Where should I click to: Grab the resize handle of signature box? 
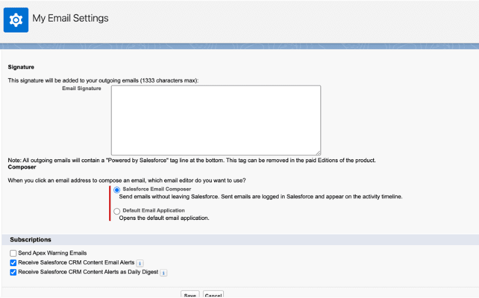pyautogui.click(x=318, y=153)
